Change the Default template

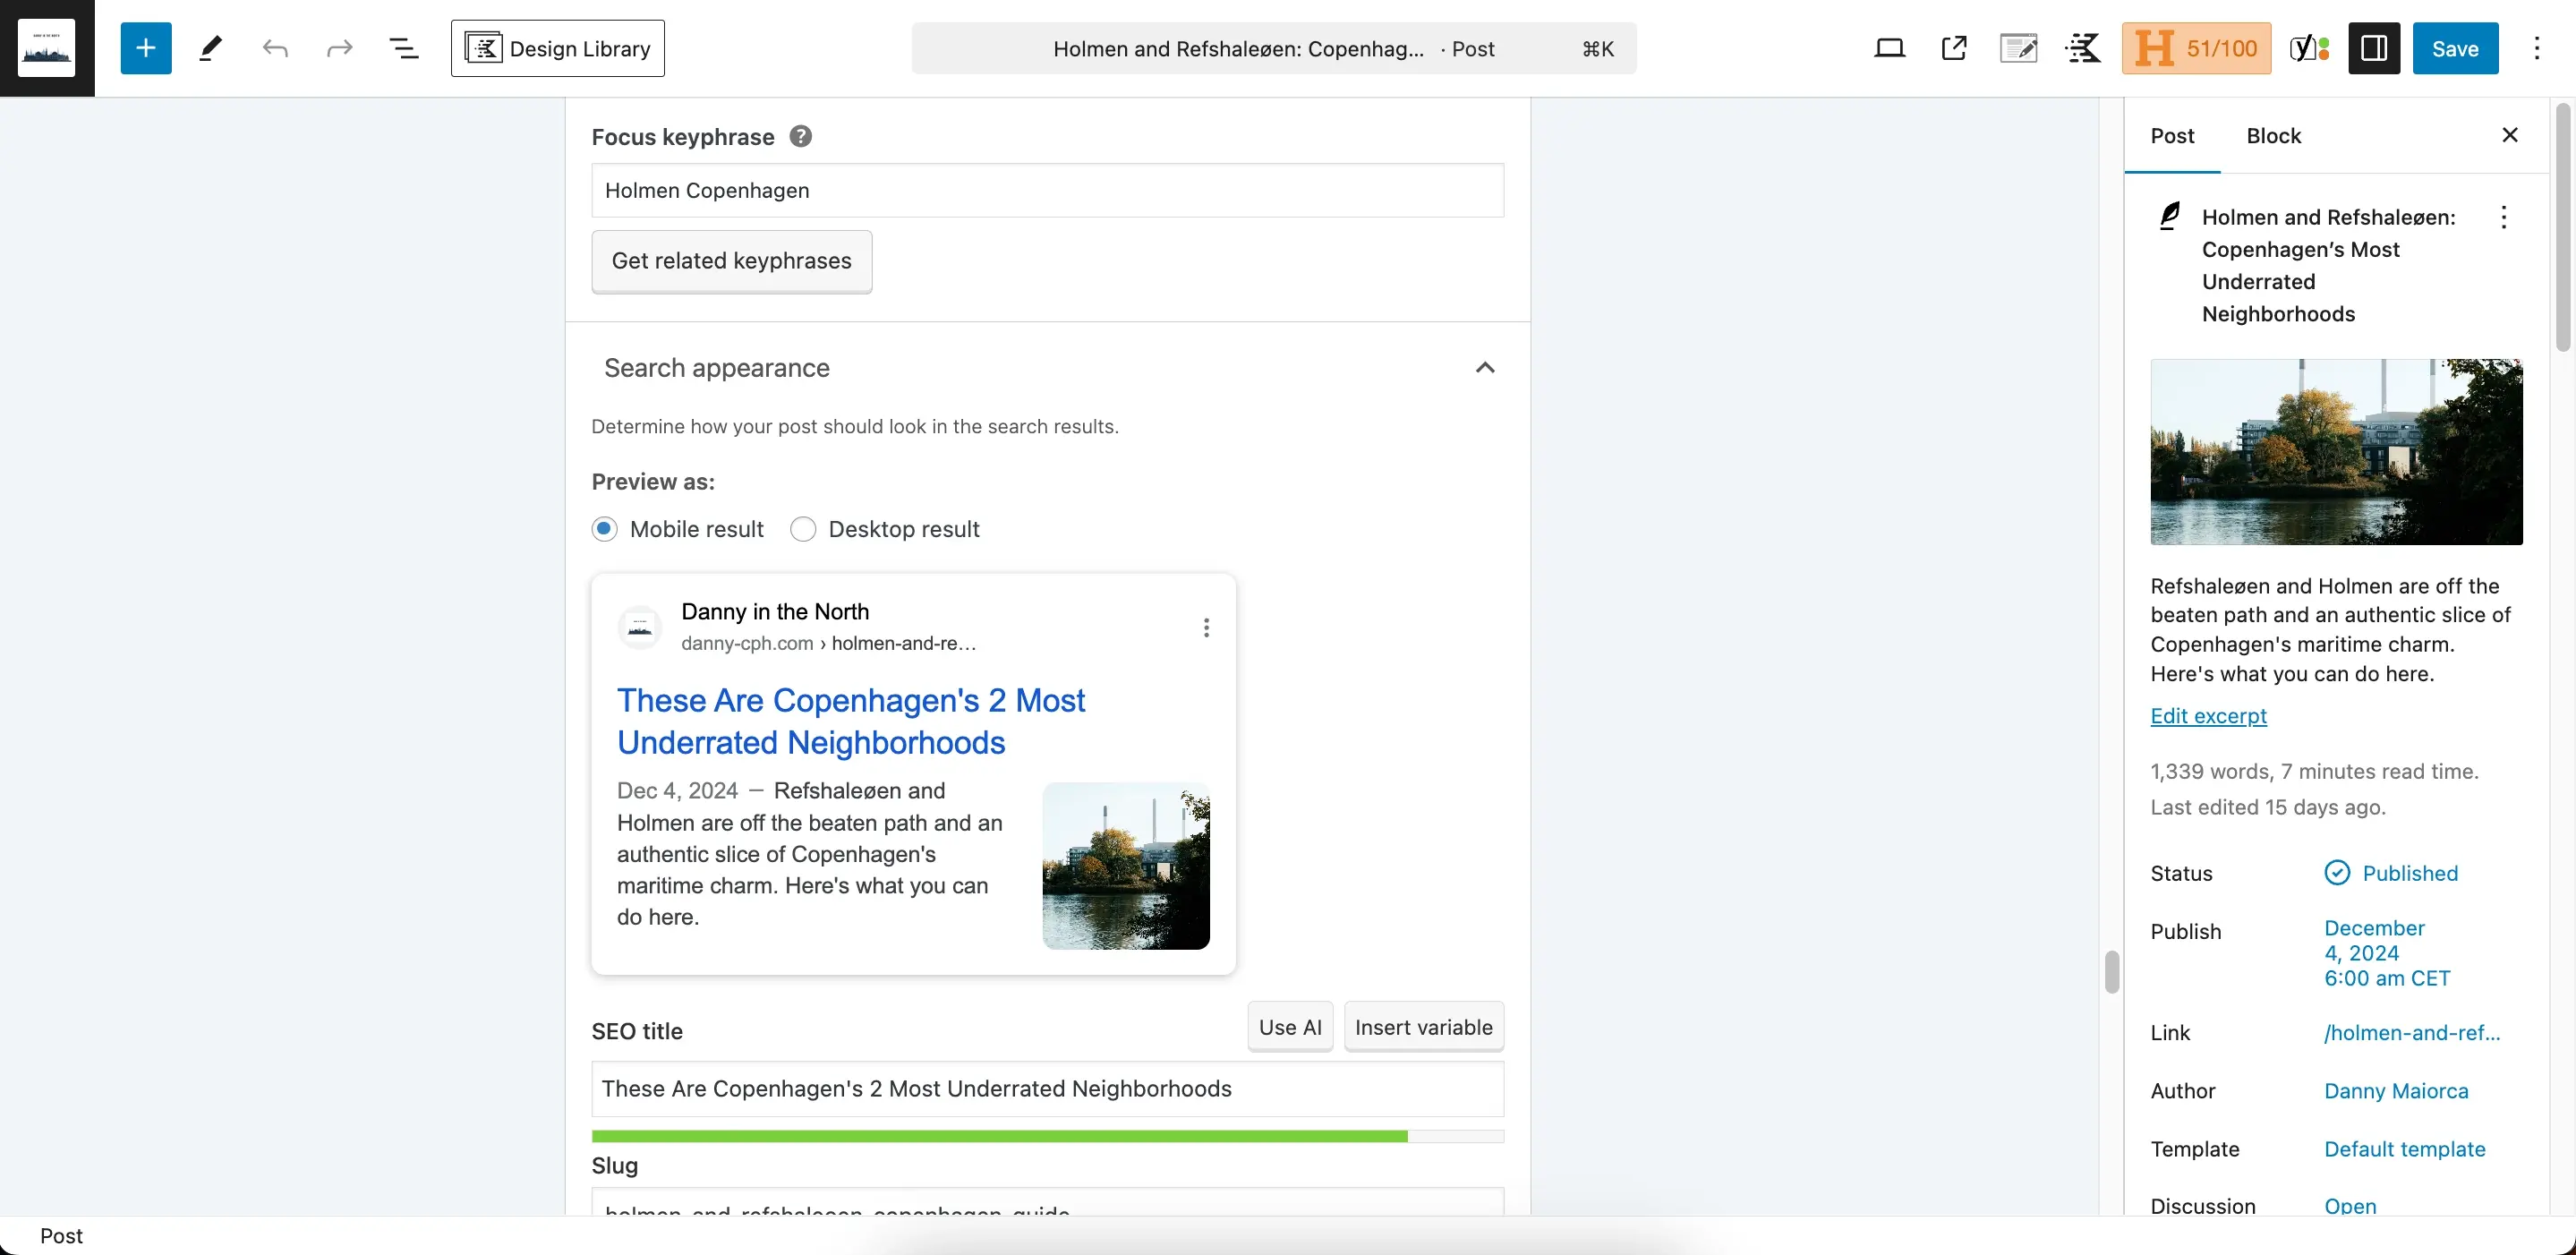tap(2404, 1149)
